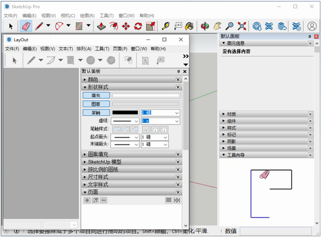Screen dimensions: 321x237
Task: Open SketchUp 绘图(R) menu
Action: [87, 16]
